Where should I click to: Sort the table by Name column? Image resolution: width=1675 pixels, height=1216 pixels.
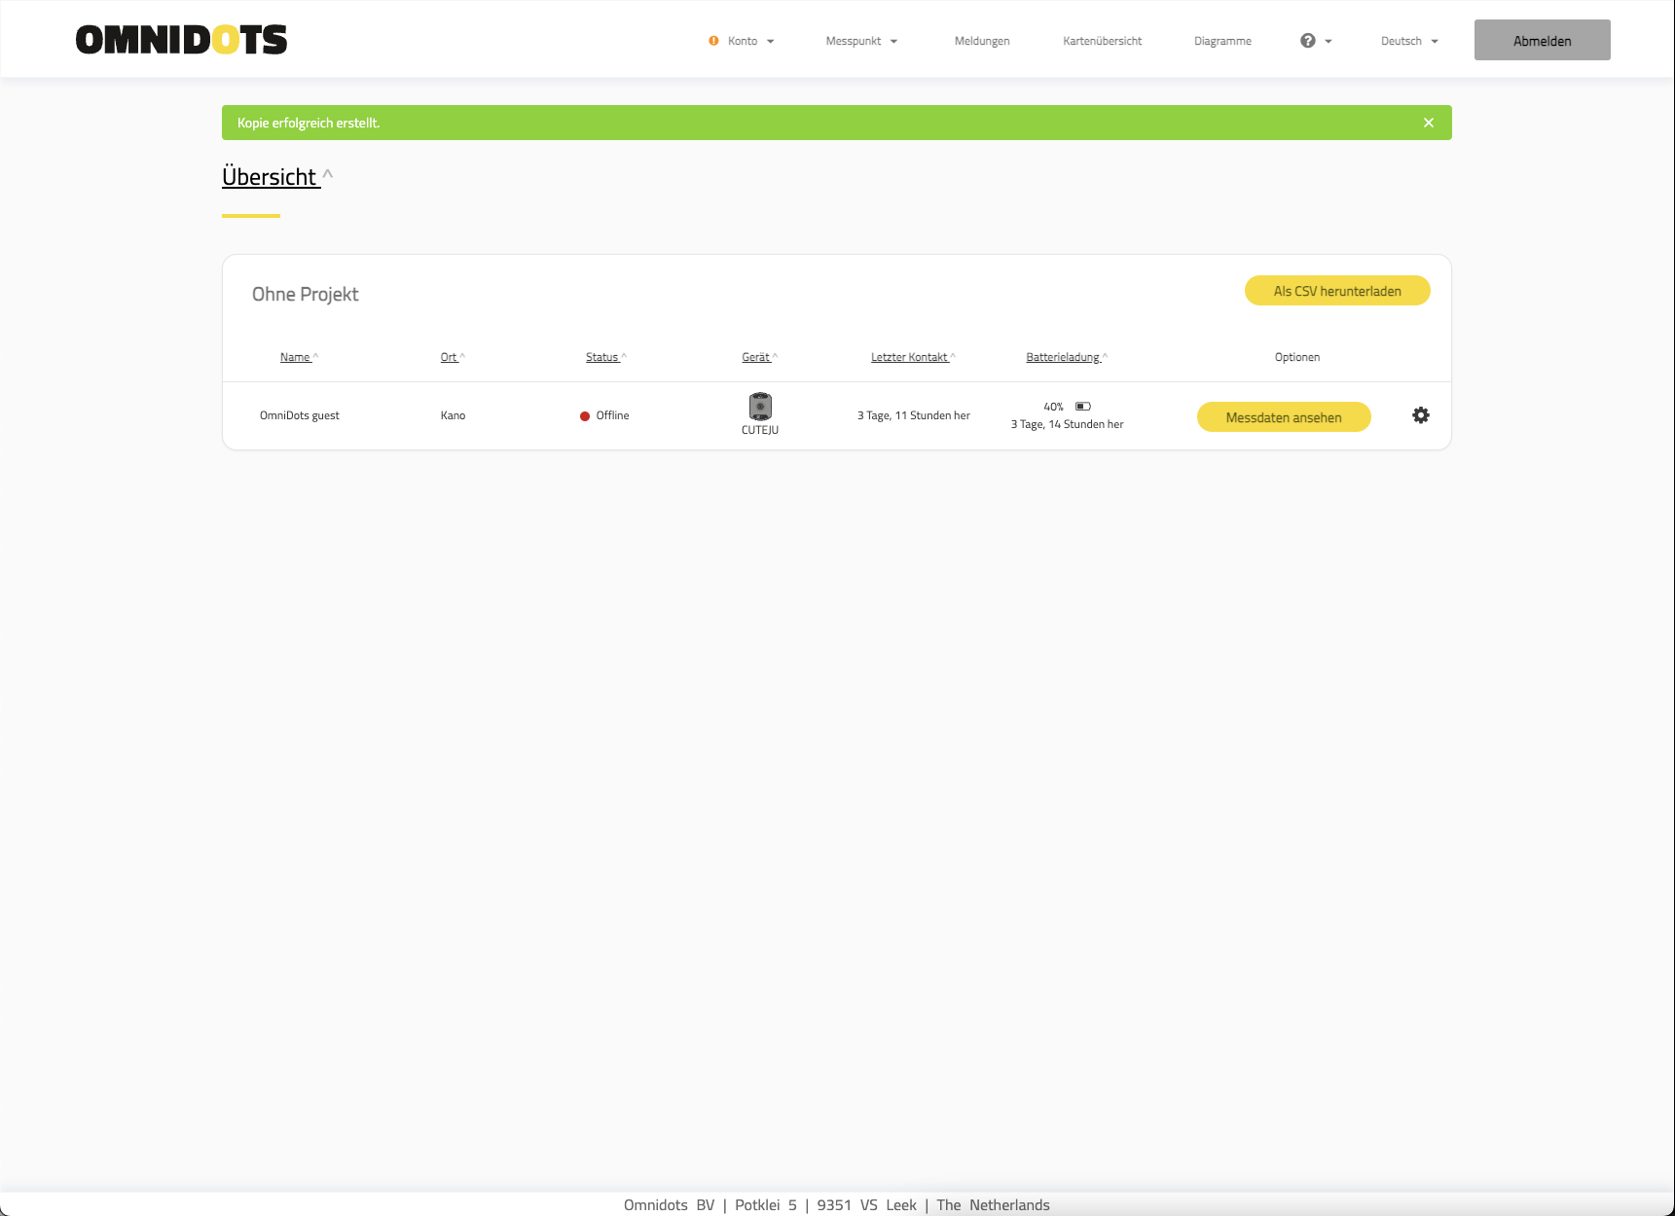click(296, 357)
